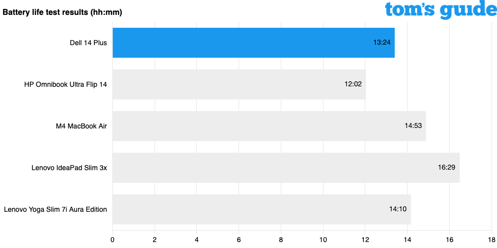Click the tom's guide logo
Viewport: 497px width, 248px height.
437,9
